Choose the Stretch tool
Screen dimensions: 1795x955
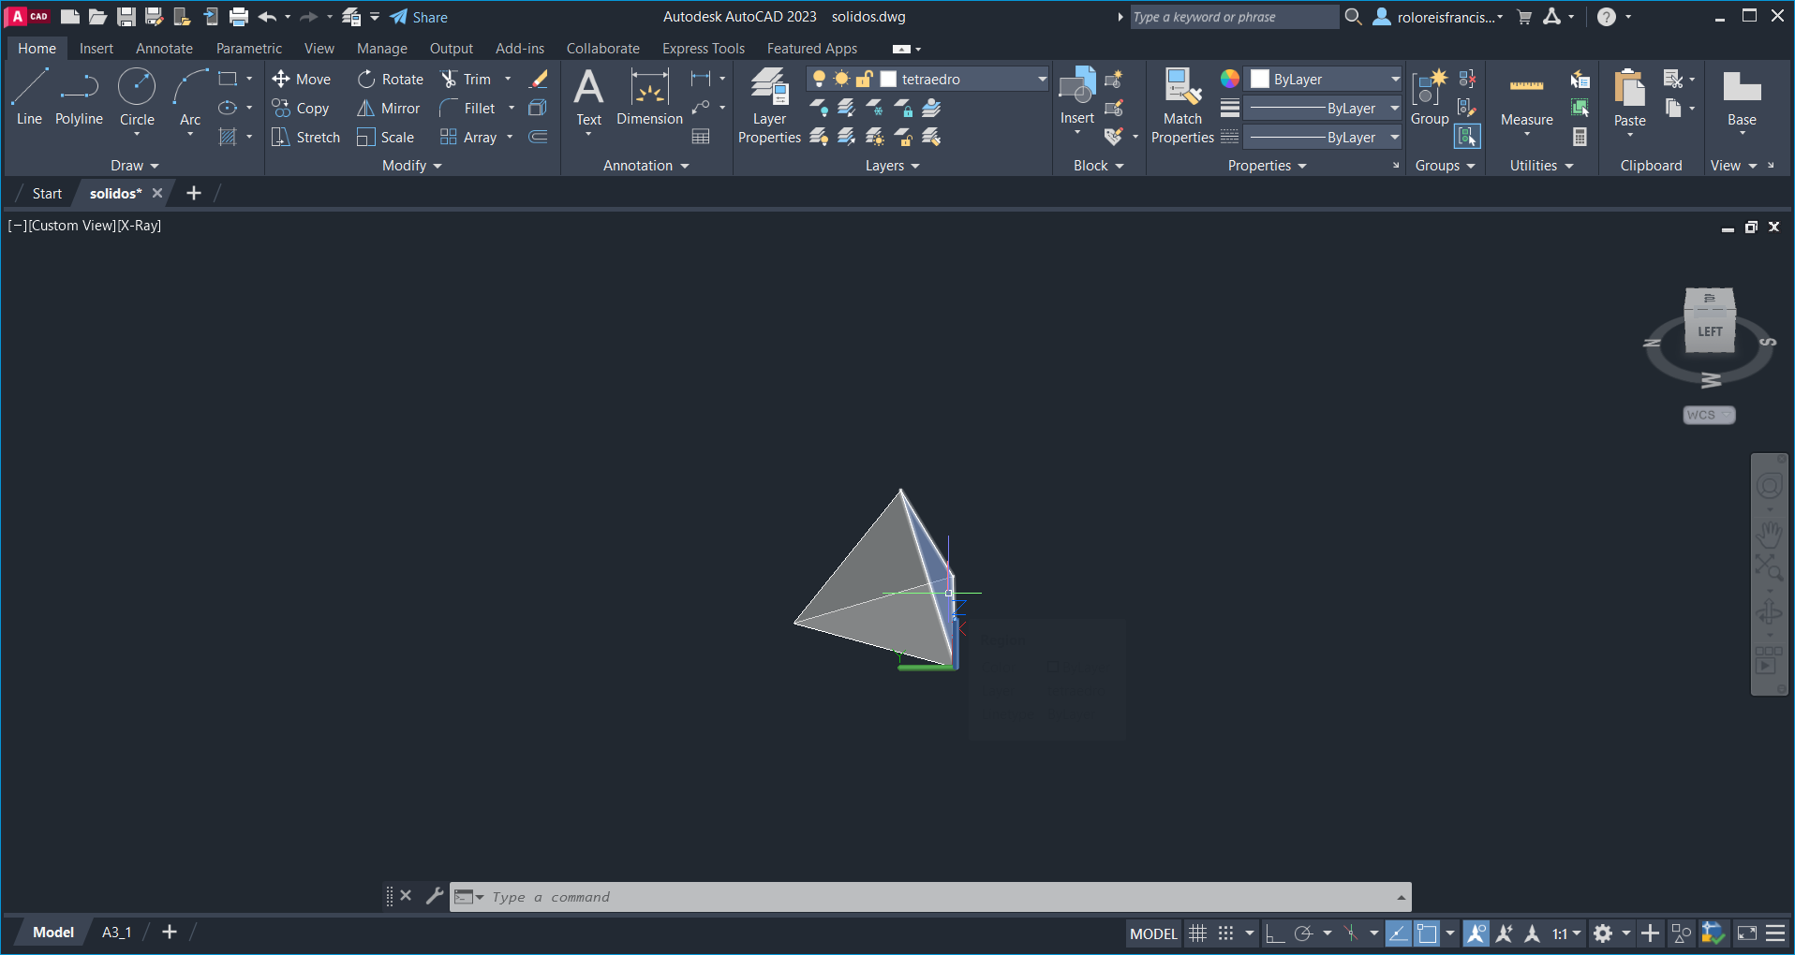pos(305,138)
